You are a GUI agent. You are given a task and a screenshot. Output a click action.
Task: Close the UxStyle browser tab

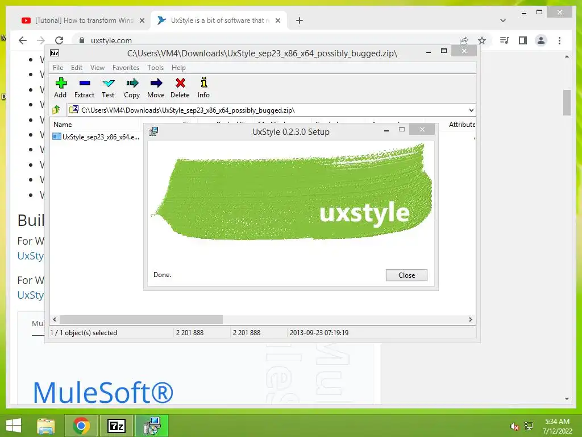(x=277, y=20)
